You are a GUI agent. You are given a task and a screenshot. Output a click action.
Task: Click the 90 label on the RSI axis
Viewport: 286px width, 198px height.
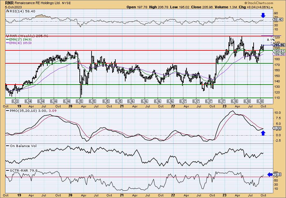click(276, 13)
